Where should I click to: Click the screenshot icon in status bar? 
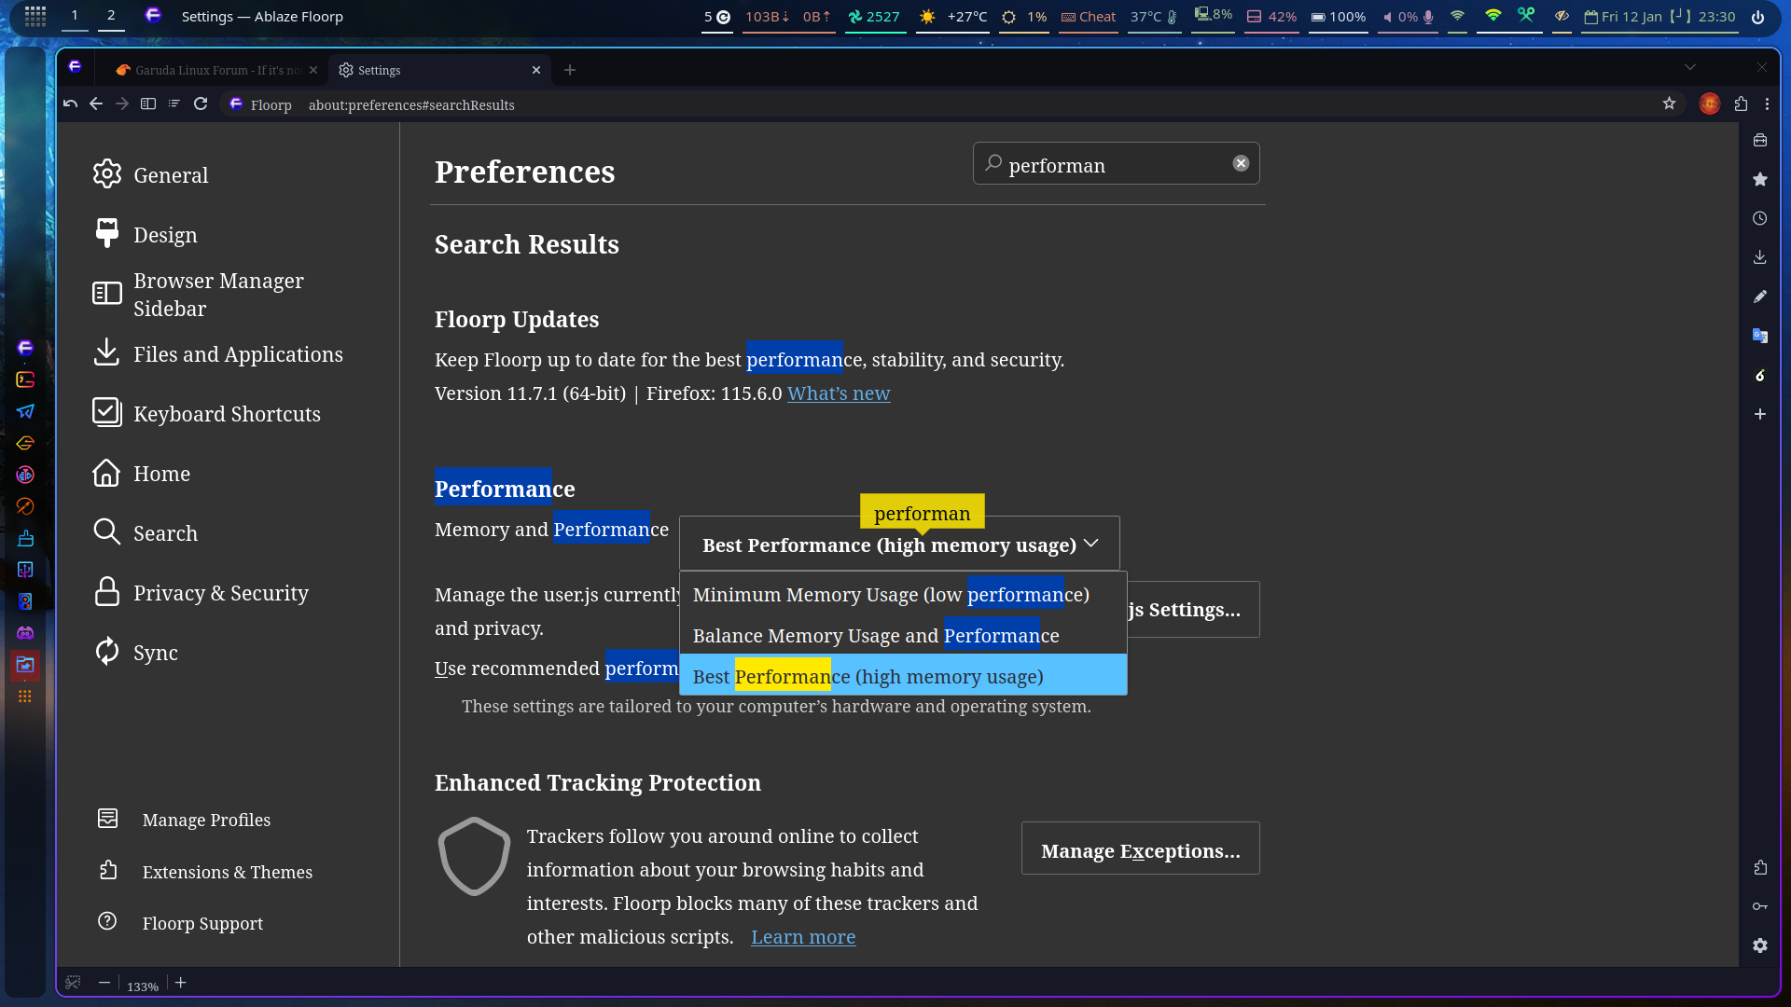tap(73, 983)
